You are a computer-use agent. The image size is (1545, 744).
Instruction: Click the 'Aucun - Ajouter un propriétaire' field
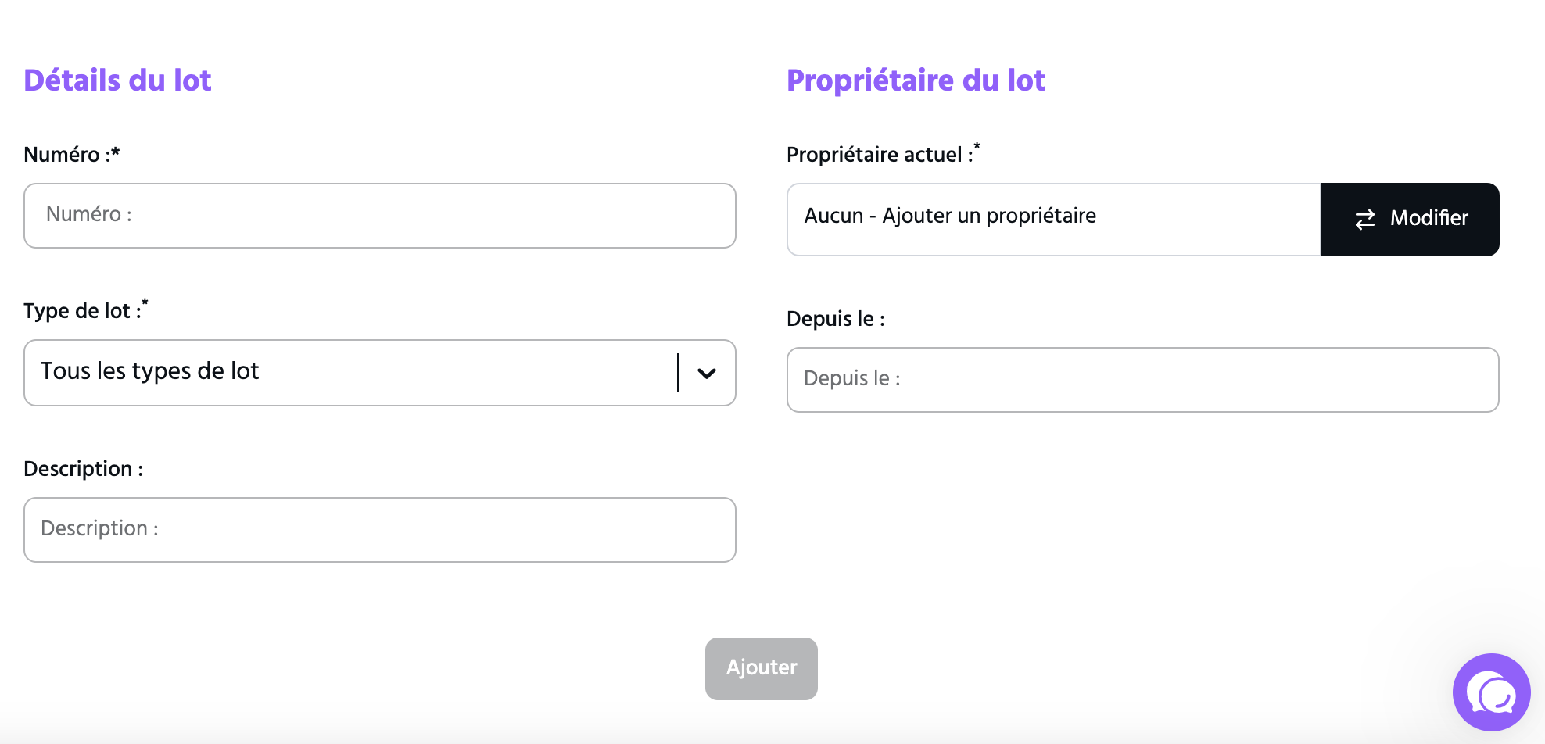[1054, 220]
